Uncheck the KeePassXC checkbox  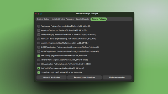pyautogui.click(x=39, y=68)
